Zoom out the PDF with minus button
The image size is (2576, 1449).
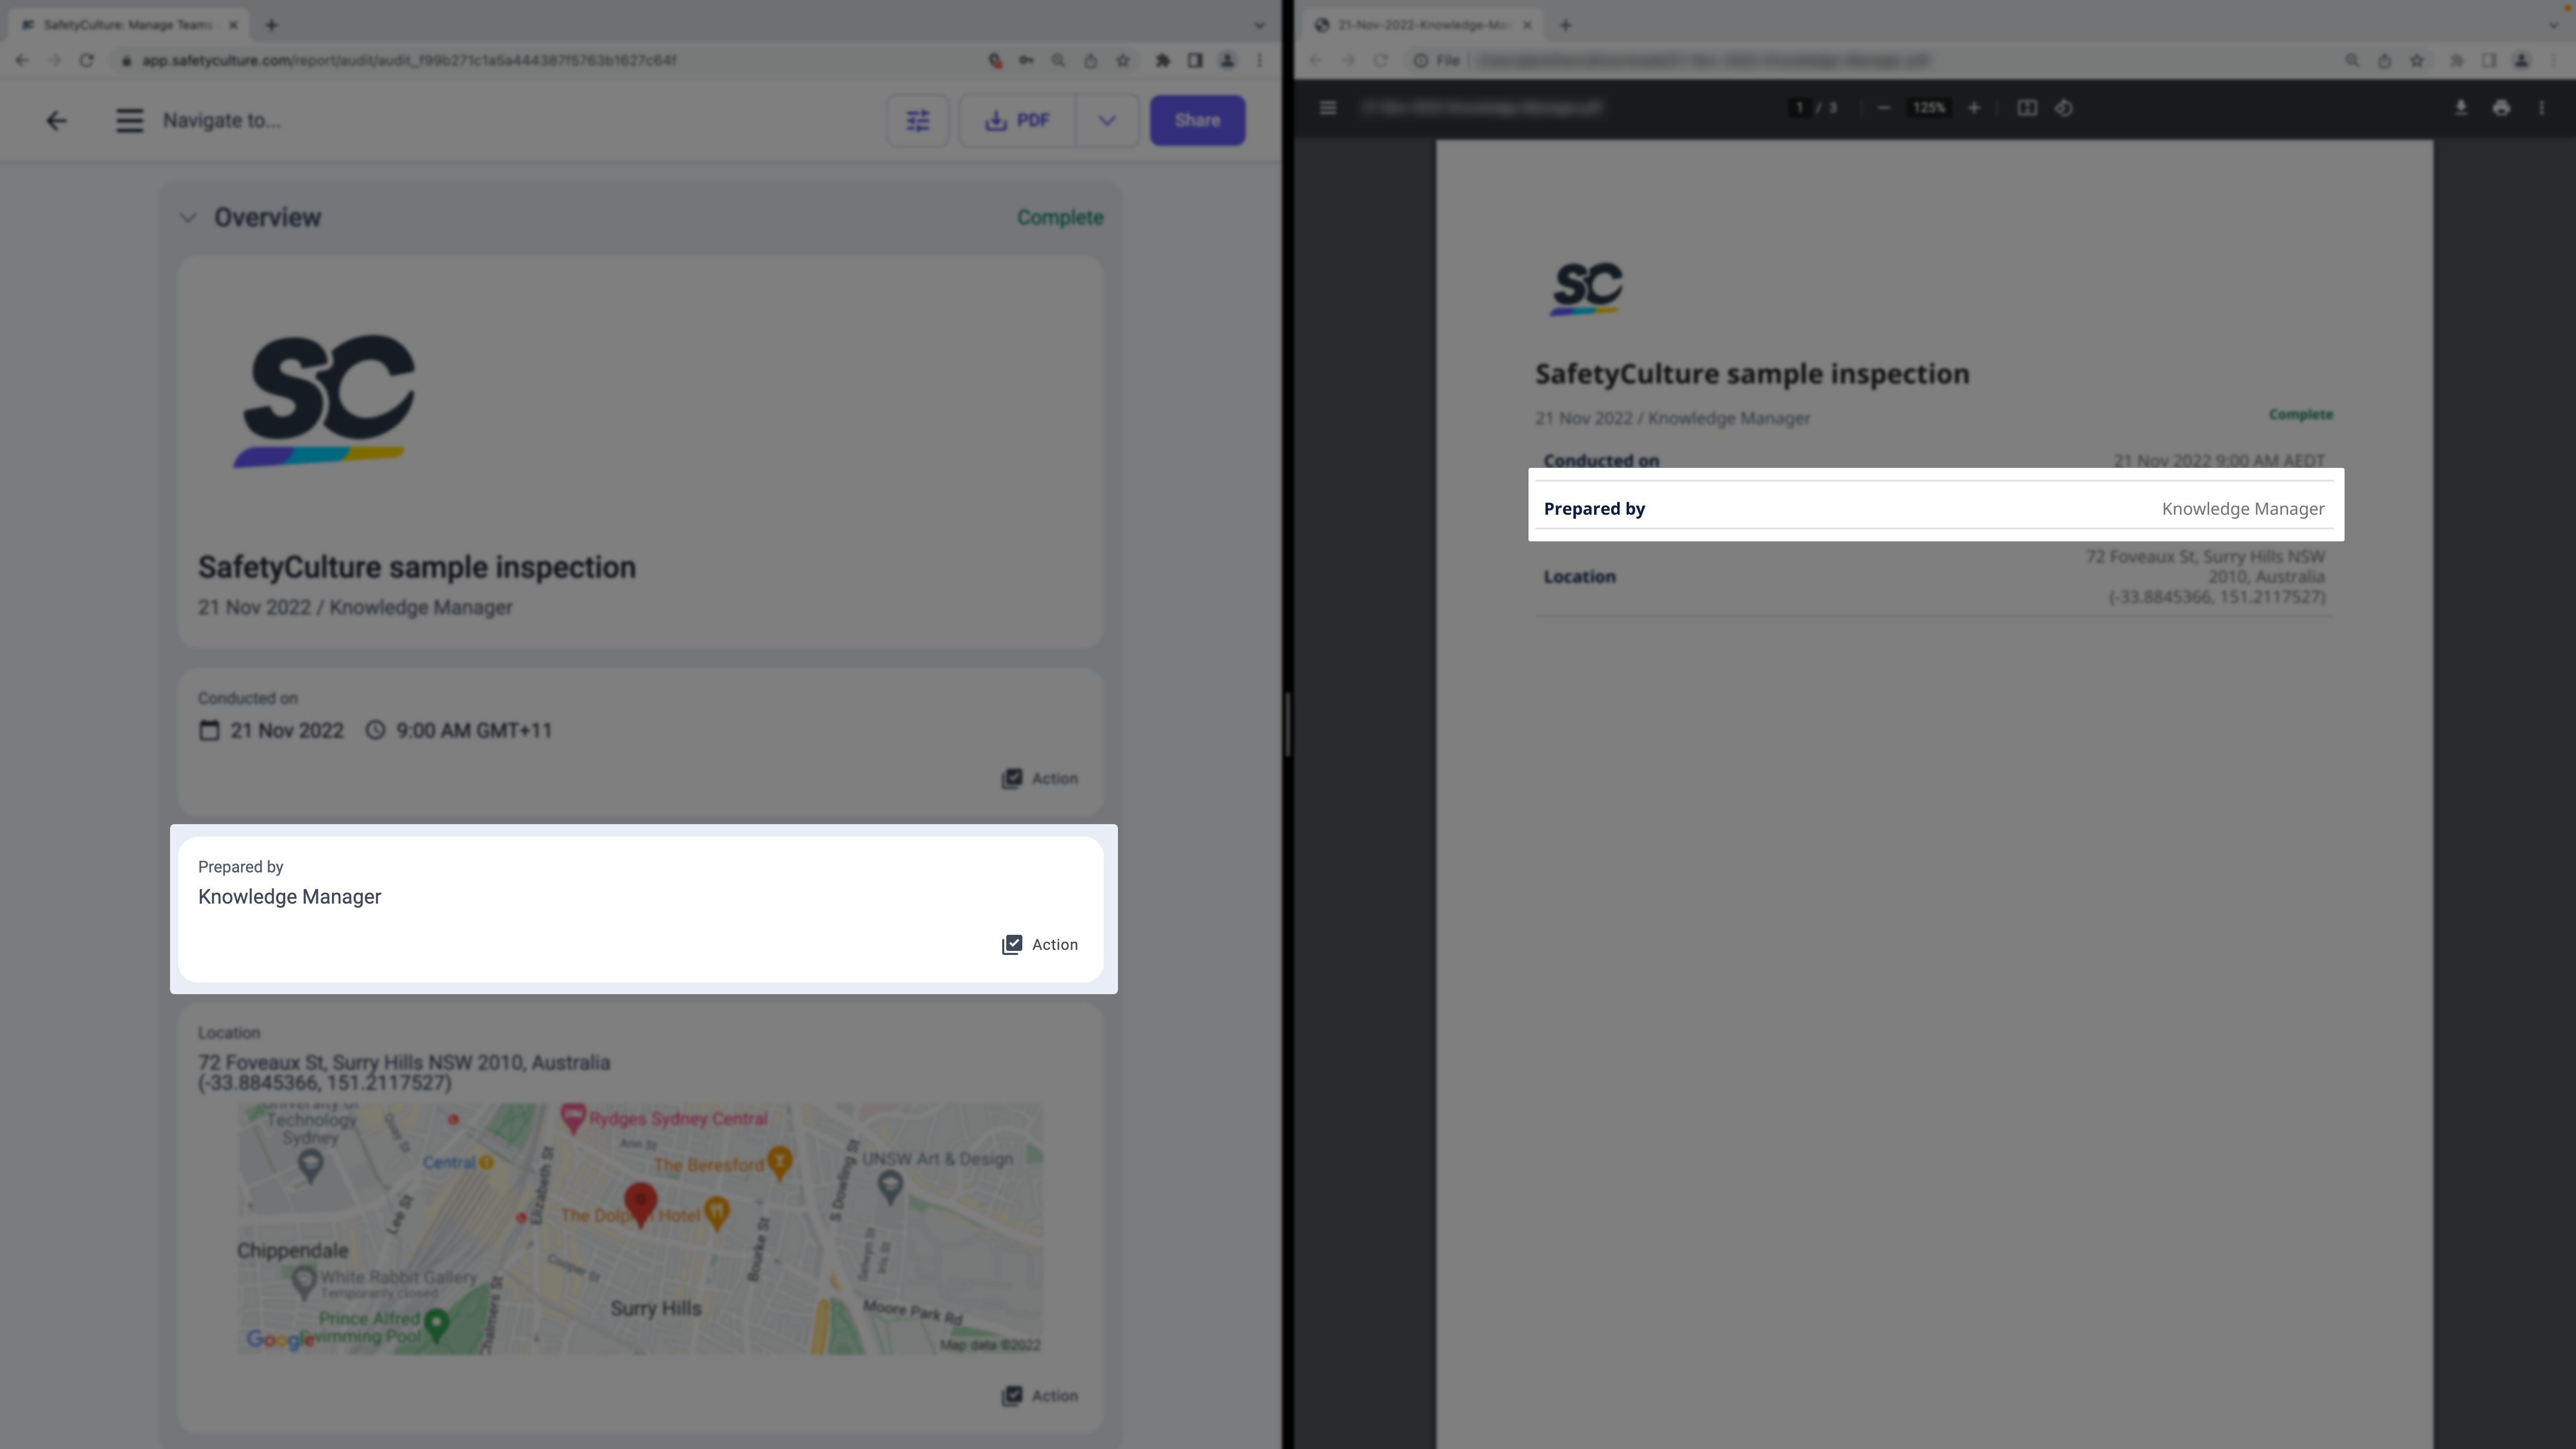[x=1884, y=108]
